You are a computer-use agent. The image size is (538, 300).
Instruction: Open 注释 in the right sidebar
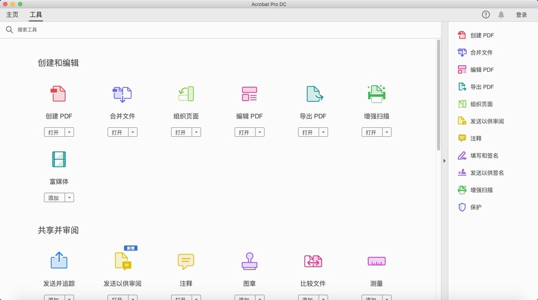[470, 138]
